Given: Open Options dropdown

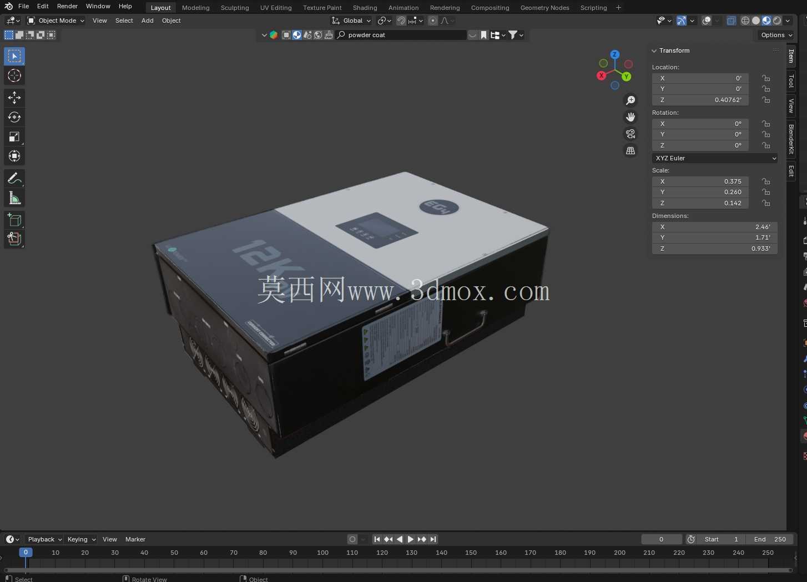Looking at the screenshot, I should 776,35.
